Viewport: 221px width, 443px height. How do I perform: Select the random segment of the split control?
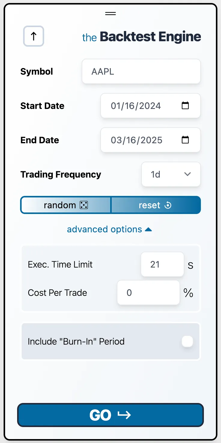click(x=65, y=205)
